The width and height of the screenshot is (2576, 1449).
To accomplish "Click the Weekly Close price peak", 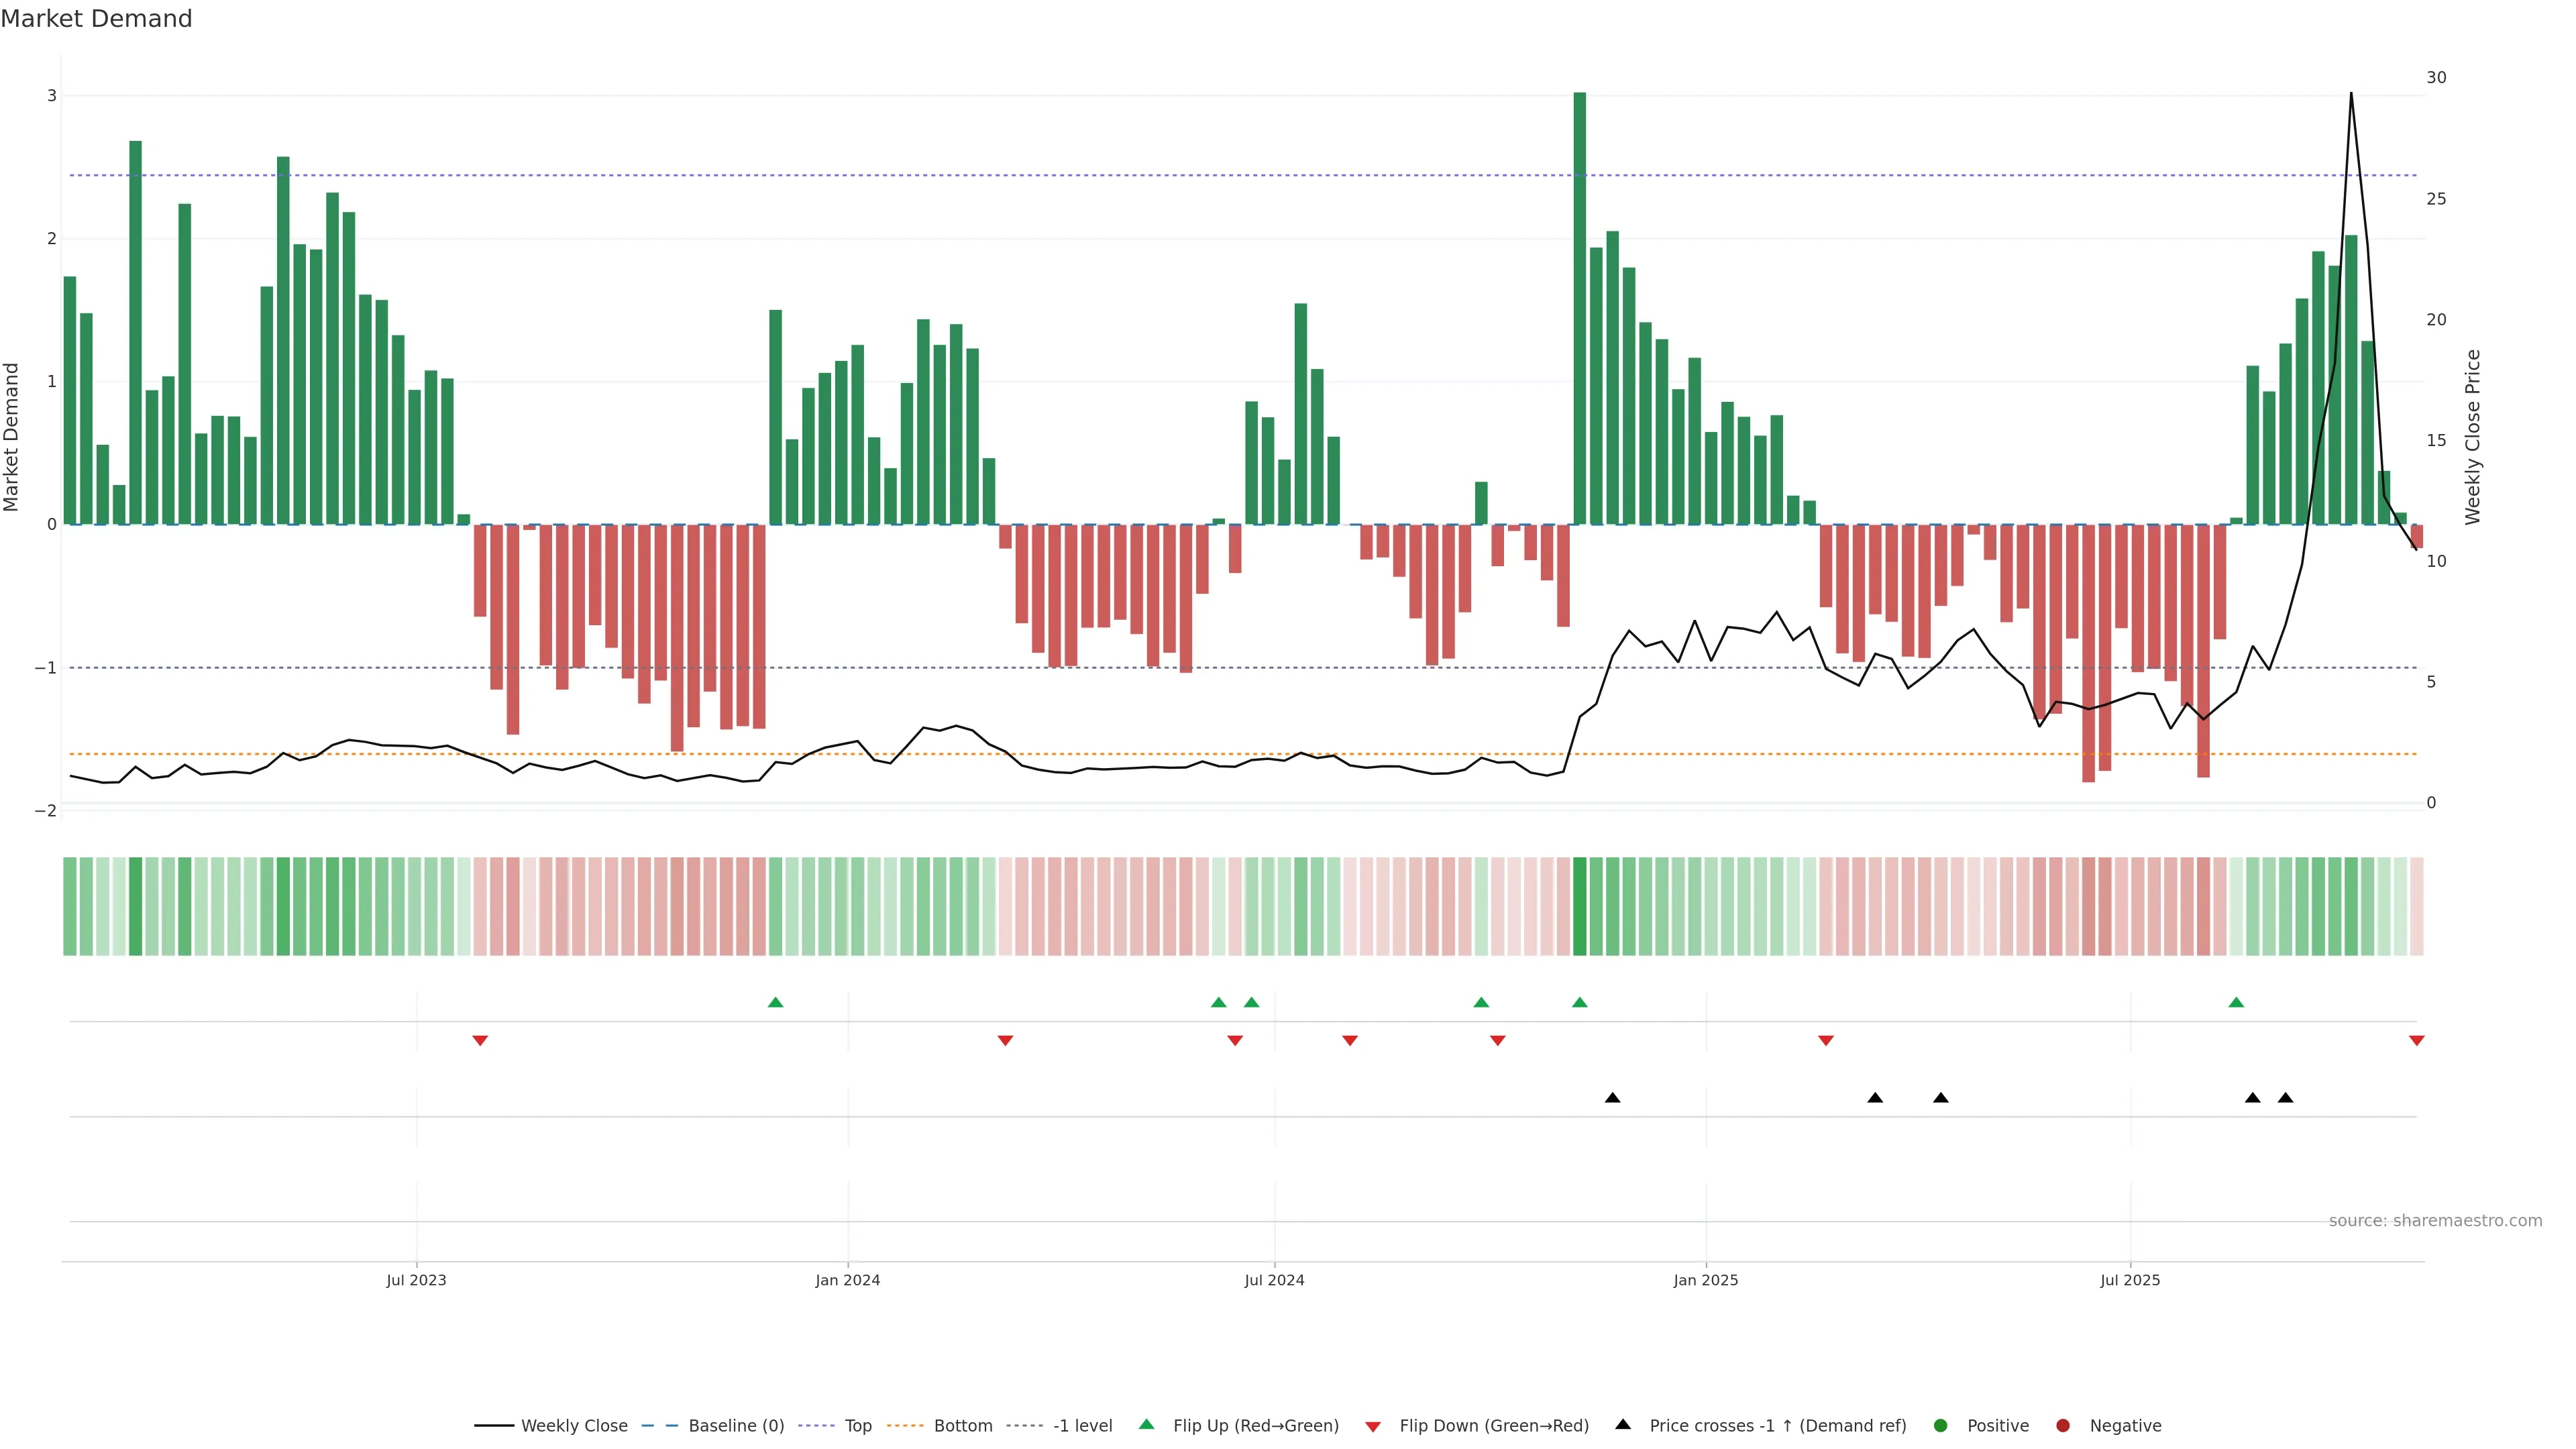I will pos(2350,94).
